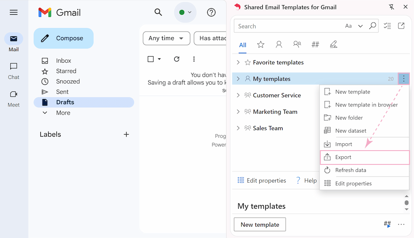The height and width of the screenshot is (238, 414).
Task: Switch to the drafts pencil tab
Action: pyautogui.click(x=333, y=45)
